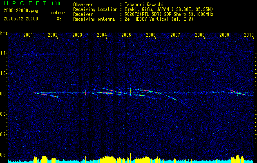Click the 2010 time axis marker
This screenshot has width=257, height=163.
coord(249,35)
